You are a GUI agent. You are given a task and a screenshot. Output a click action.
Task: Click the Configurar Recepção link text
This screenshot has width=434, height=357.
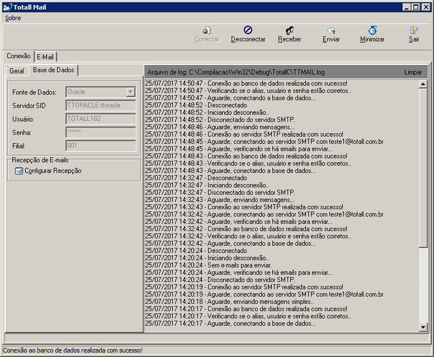coord(53,171)
